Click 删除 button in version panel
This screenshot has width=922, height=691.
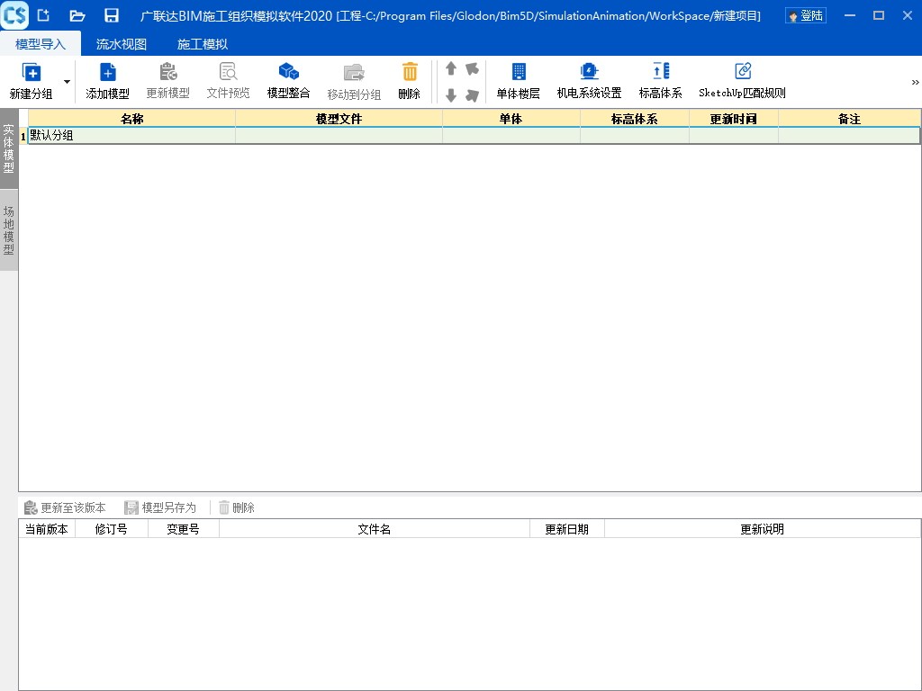pos(237,507)
